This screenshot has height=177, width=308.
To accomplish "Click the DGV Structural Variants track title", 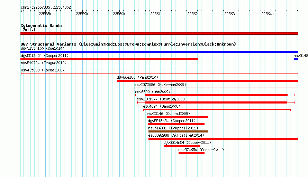I will pyautogui.click(x=128, y=44).
